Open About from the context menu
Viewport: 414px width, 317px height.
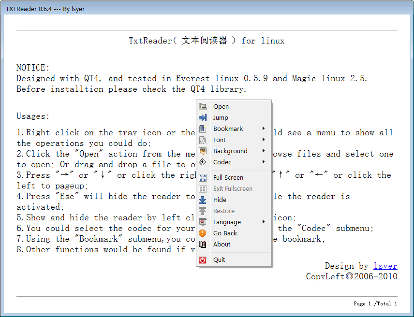[234, 244]
